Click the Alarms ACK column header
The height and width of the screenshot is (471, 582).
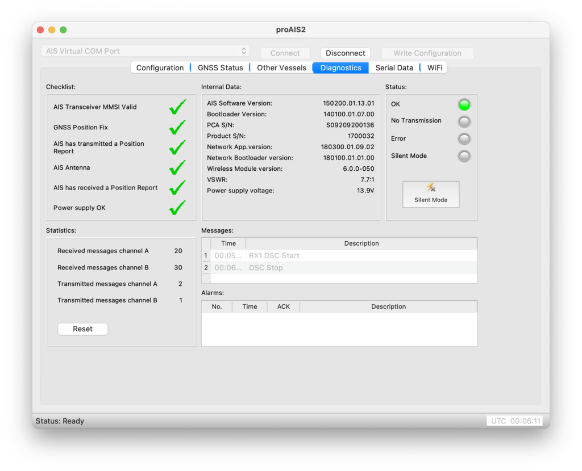pyautogui.click(x=284, y=306)
